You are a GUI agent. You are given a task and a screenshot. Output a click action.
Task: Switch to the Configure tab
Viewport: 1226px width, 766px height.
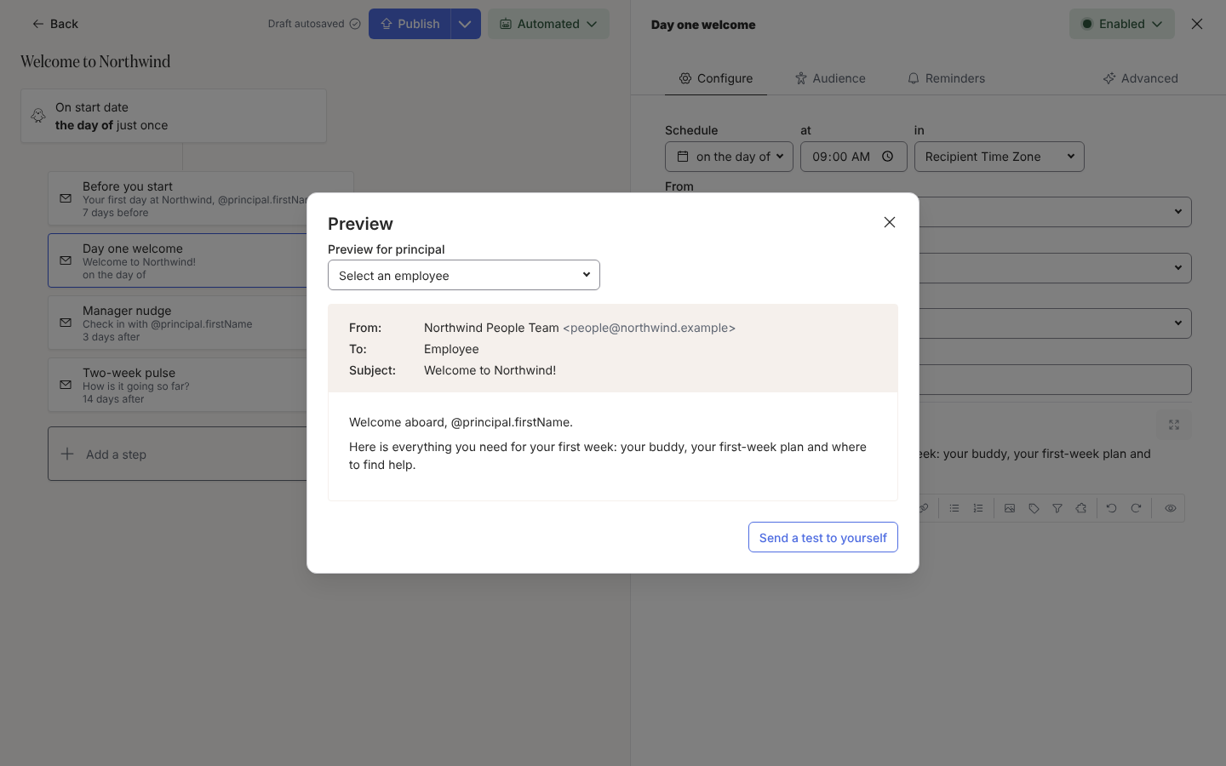pos(716,78)
